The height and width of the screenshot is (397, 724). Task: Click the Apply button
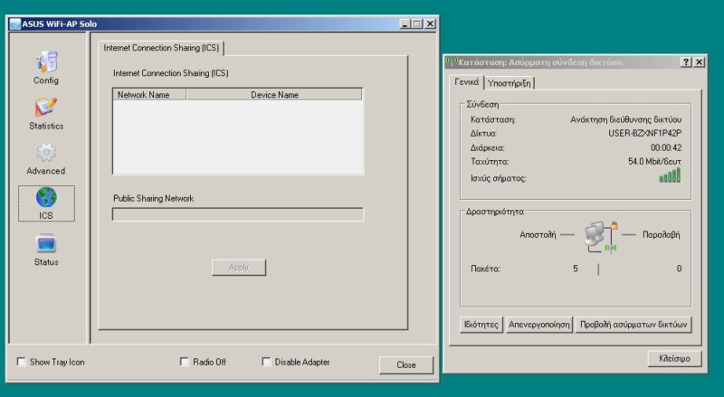pyautogui.click(x=239, y=268)
